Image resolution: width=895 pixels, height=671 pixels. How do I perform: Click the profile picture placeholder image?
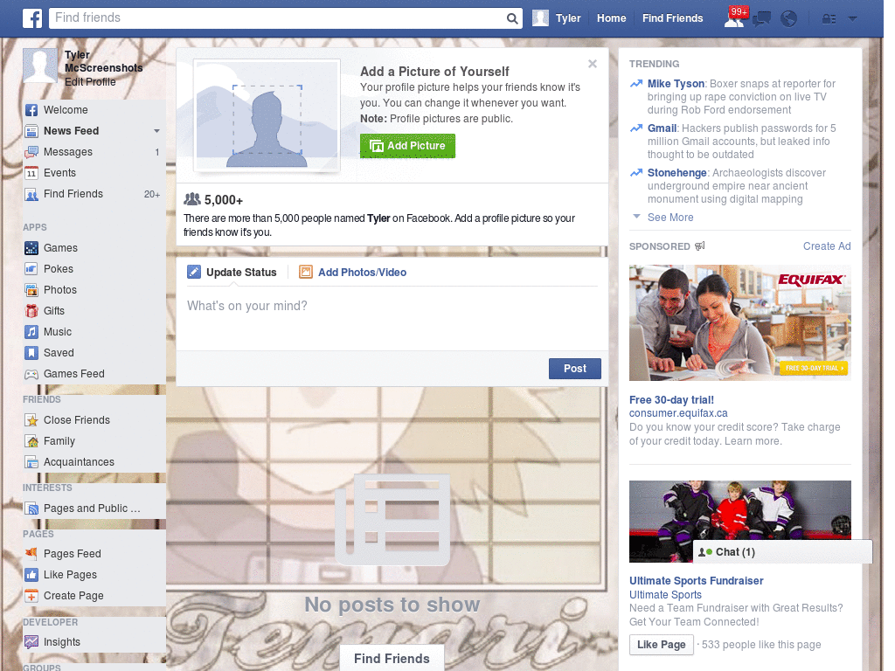[267, 116]
